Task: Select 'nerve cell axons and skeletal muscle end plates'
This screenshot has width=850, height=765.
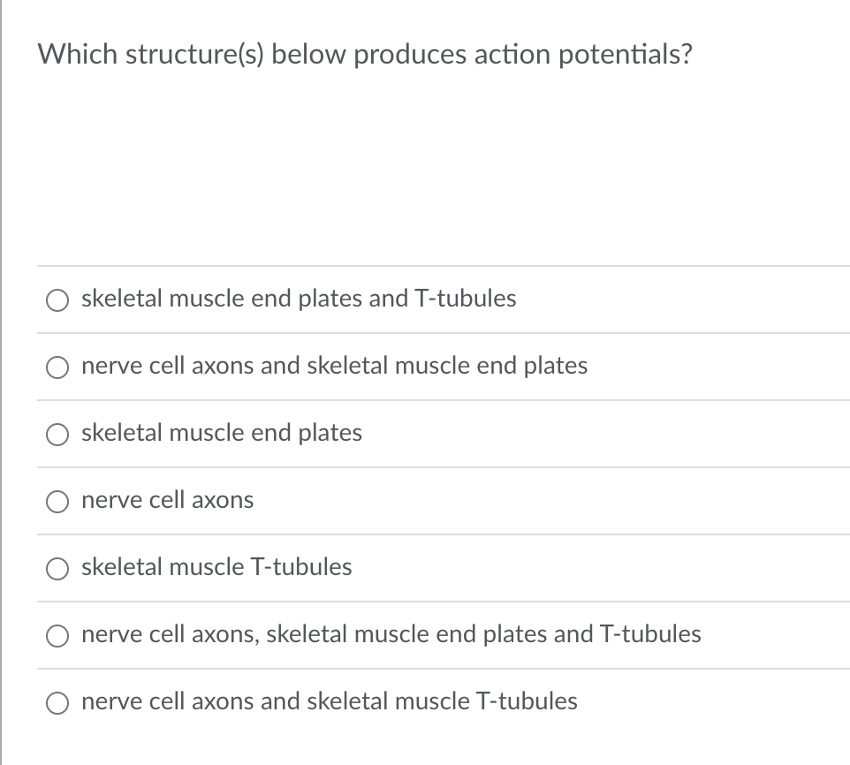Action: click(x=57, y=367)
